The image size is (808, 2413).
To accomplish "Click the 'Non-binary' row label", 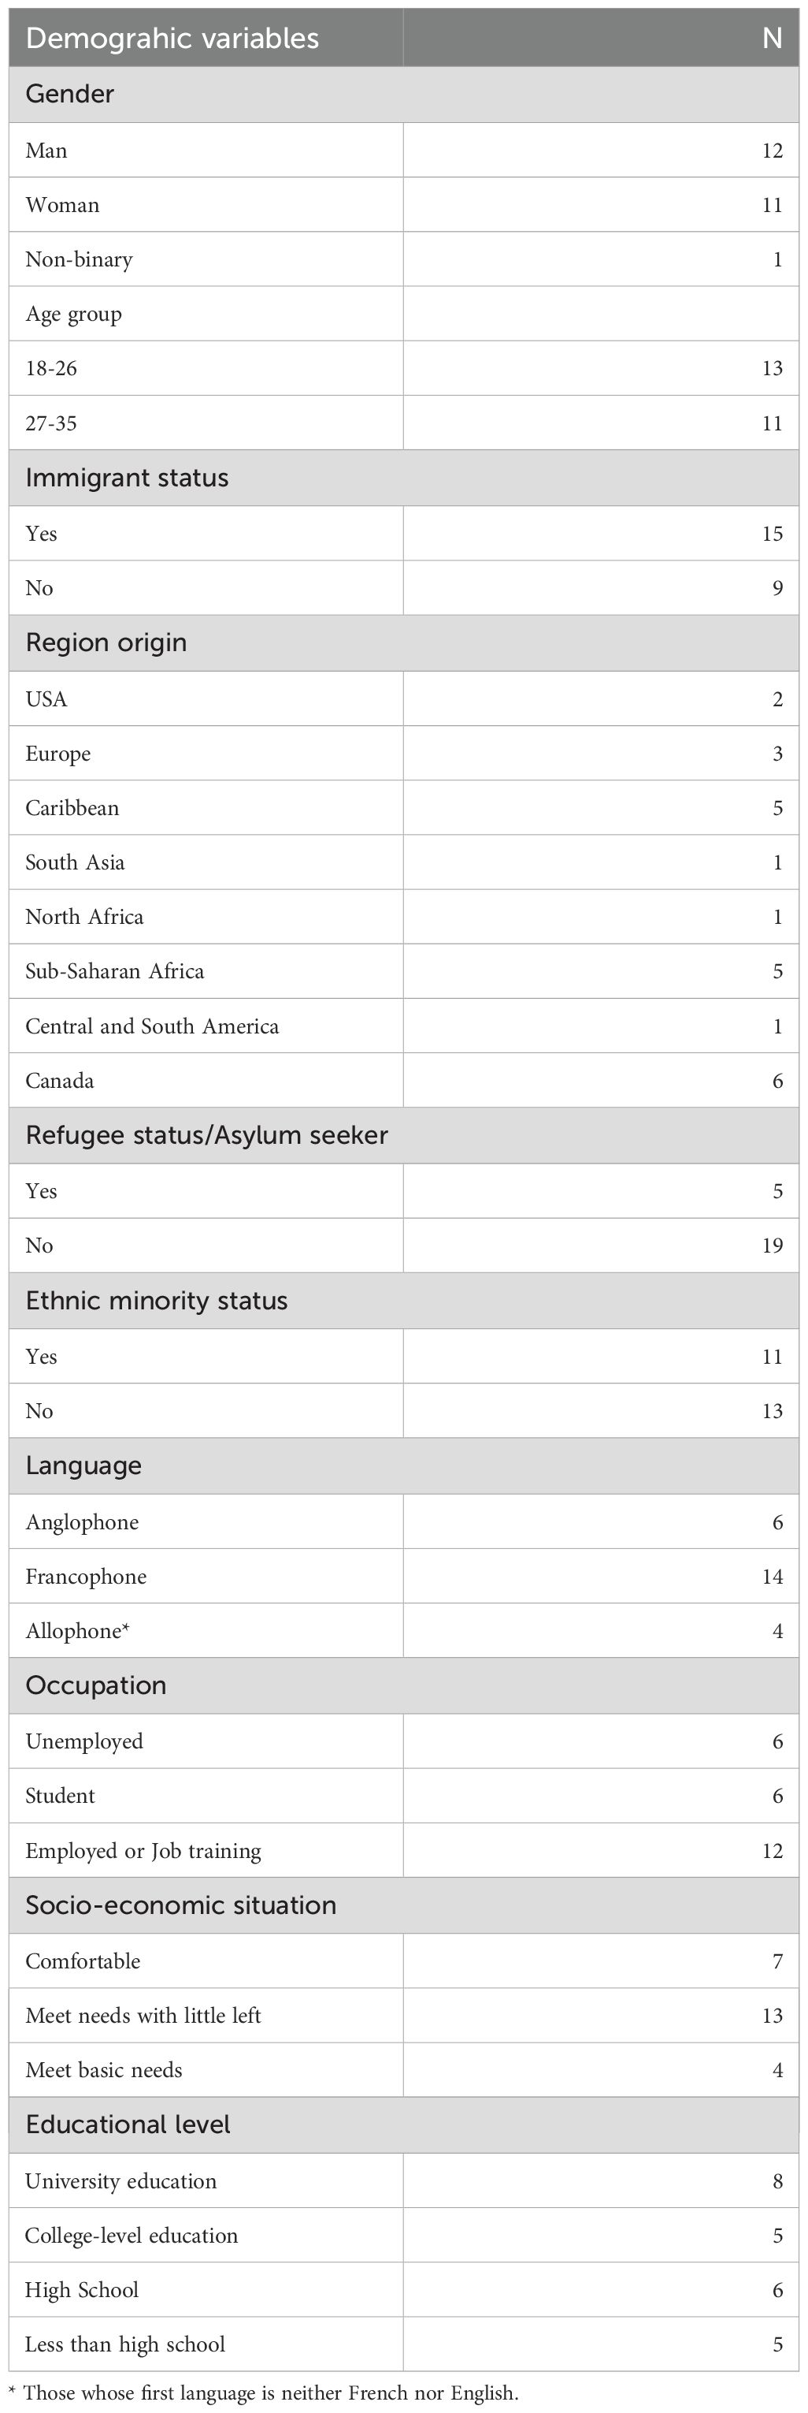I will [x=80, y=259].
